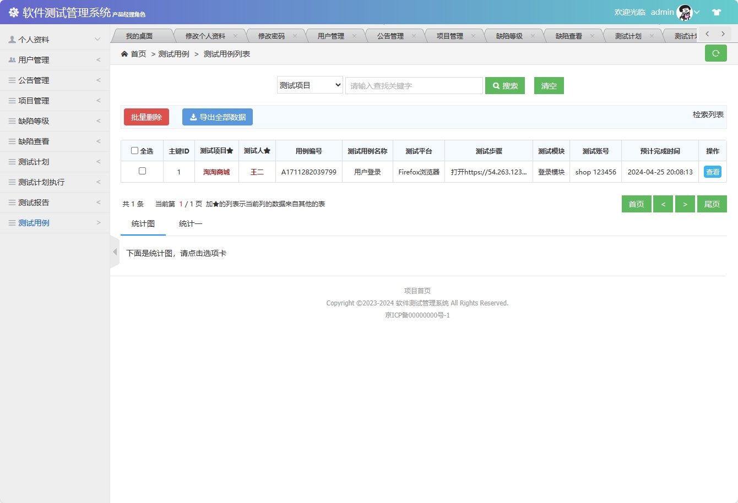This screenshot has height=503, width=738.
Task: Click the home icon in the breadcrumb
Action: tap(124, 53)
